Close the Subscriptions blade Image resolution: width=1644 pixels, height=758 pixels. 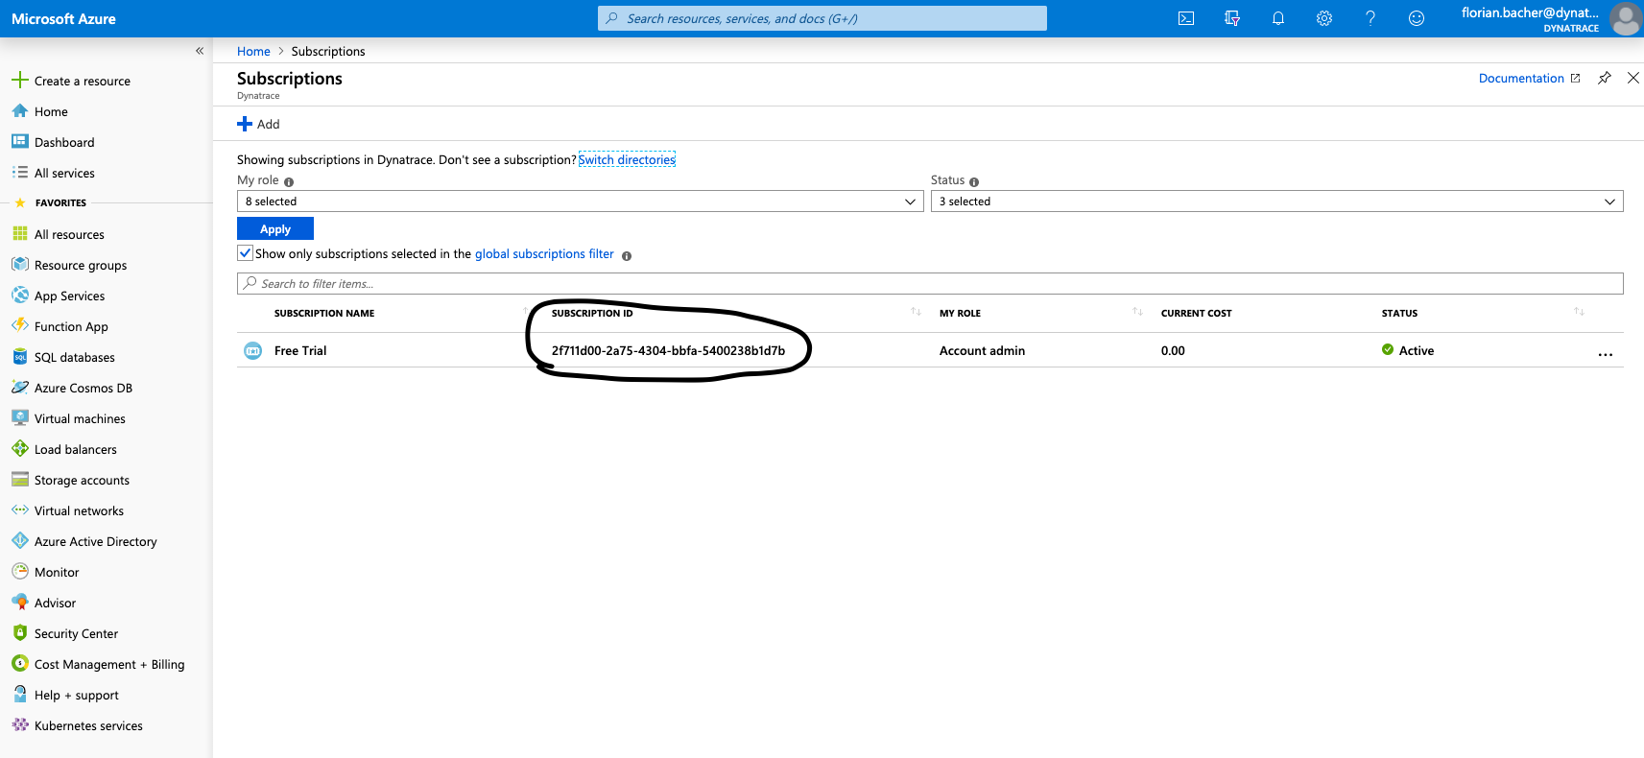coord(1633,78)
